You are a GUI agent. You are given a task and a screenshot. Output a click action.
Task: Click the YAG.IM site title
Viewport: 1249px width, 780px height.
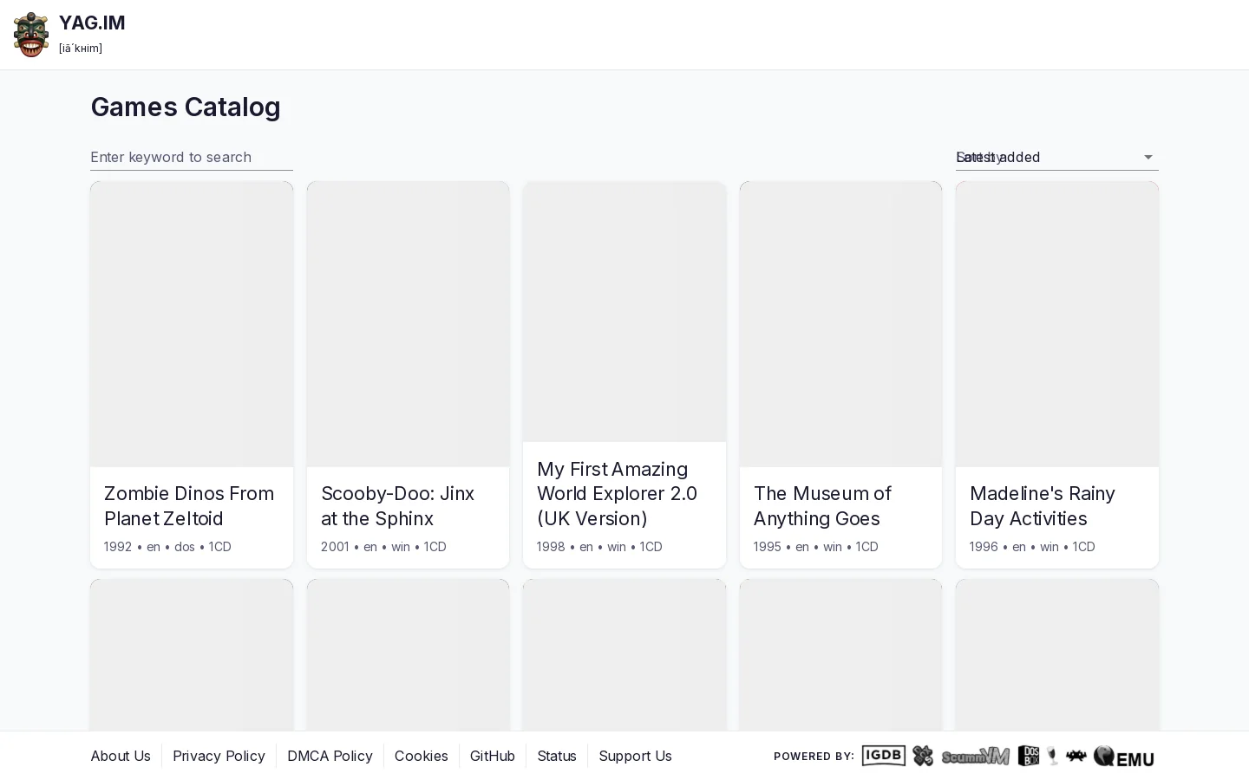tap(92, 23)
